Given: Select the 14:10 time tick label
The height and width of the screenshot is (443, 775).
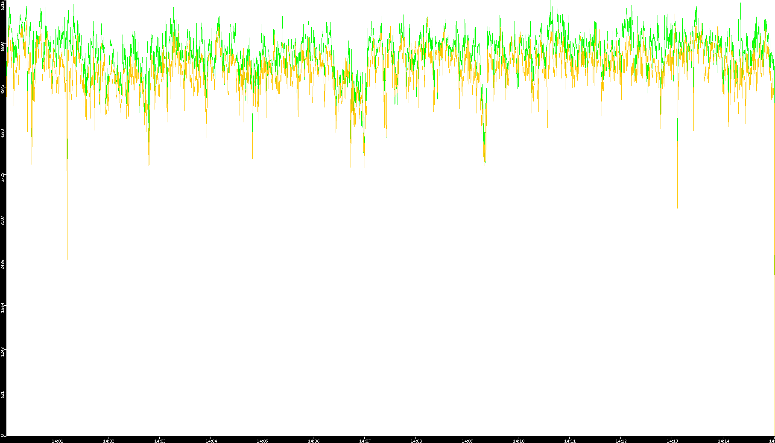Looking at the screenshot, I should coord(518,441).
